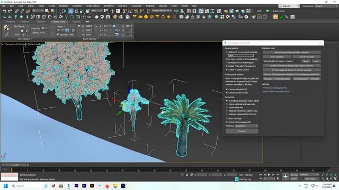Click the Zoom magnifier in viewport navigation
The width and height of the screenshot is (339, 190).
(323, 175)
